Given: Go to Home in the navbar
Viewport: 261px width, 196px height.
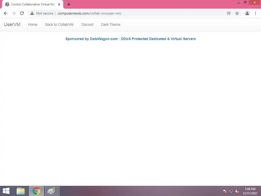Looking at the screenshot, I should point(33,24).
